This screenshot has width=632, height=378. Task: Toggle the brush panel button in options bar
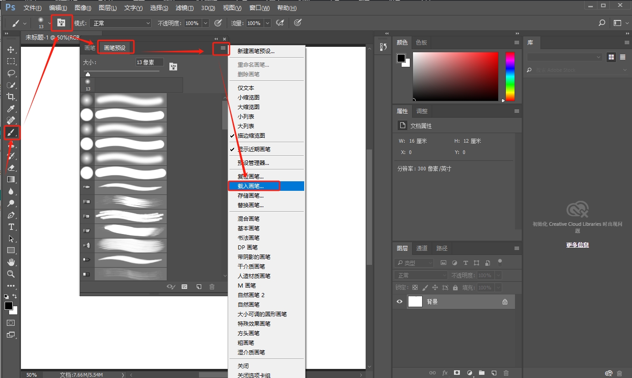(61, 23)
